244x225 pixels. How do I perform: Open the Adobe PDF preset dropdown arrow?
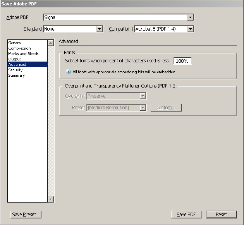tap(190, 17)
